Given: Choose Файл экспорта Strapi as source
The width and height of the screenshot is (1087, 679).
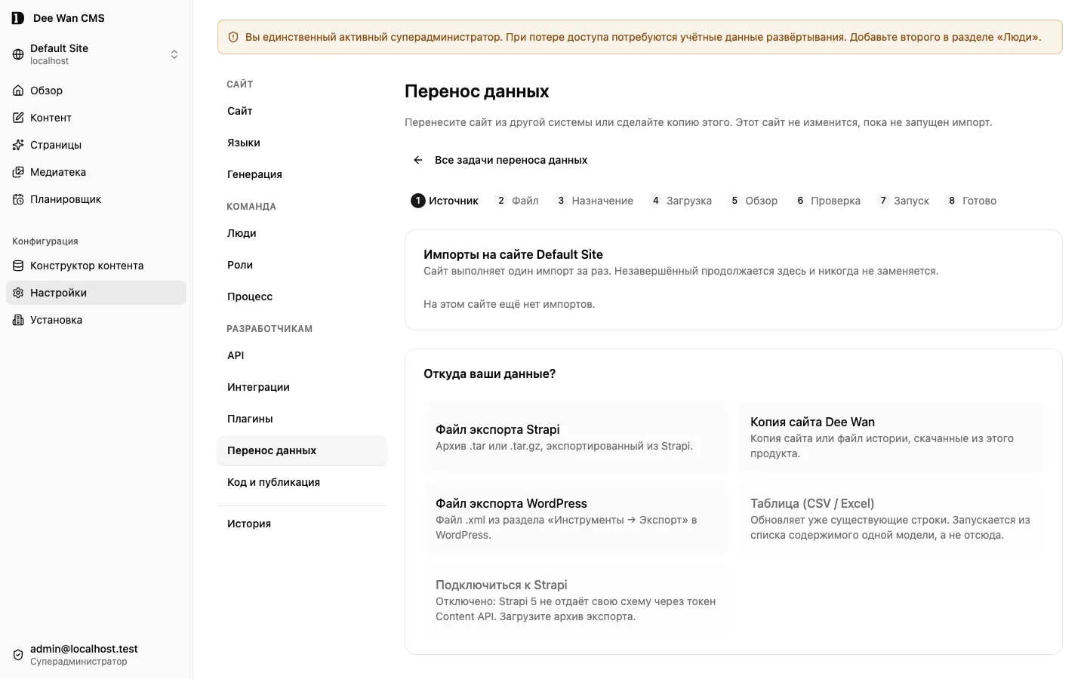Looking at the screenshot, I should tap(576, 438).
